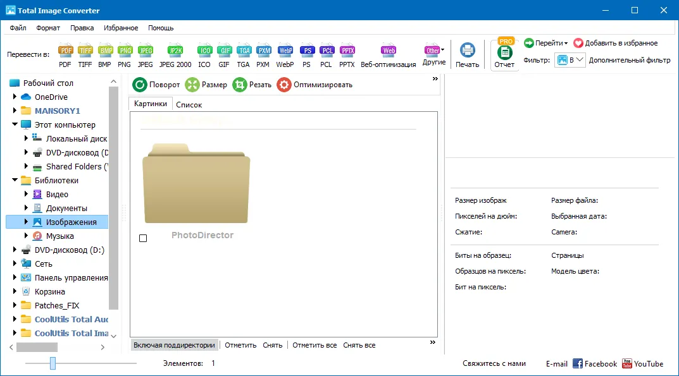Convert to PCL format

click(327, 56)
